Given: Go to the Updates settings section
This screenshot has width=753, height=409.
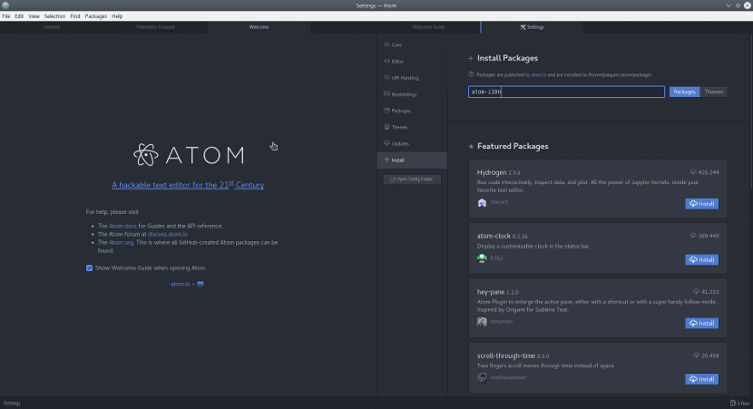Looking at the screenshot, I should coord(400,143).
